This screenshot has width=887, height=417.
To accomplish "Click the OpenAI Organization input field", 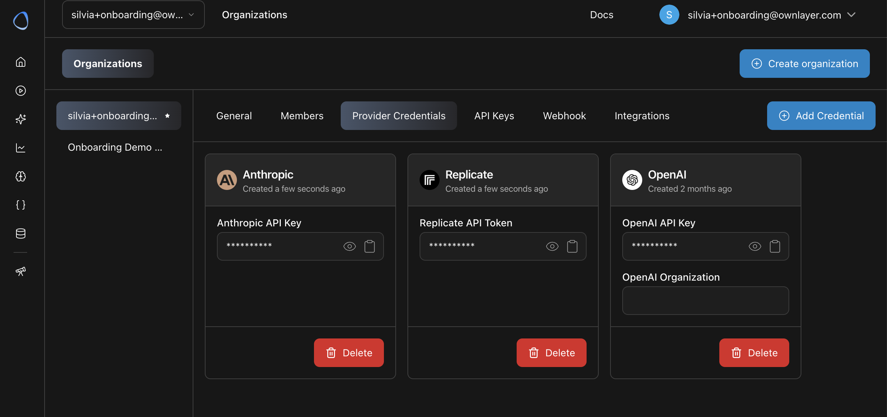I will click(706, 301).
